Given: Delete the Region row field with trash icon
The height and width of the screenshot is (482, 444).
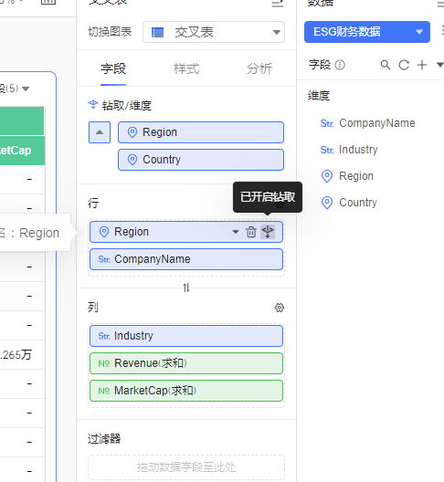Looking at the screenshot, I should click(251, 232).
